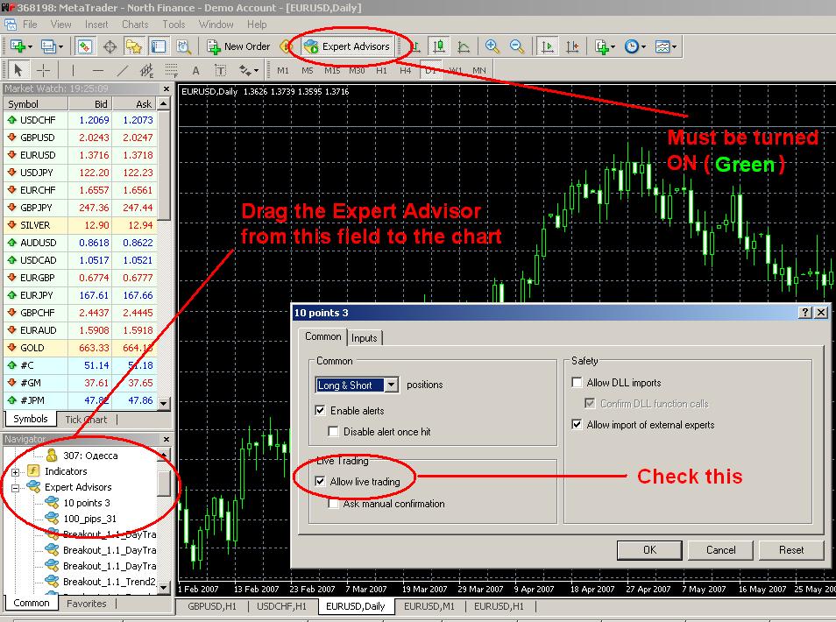Click OK in the dialog
836x622 pixels.
[x=649, y=550]
